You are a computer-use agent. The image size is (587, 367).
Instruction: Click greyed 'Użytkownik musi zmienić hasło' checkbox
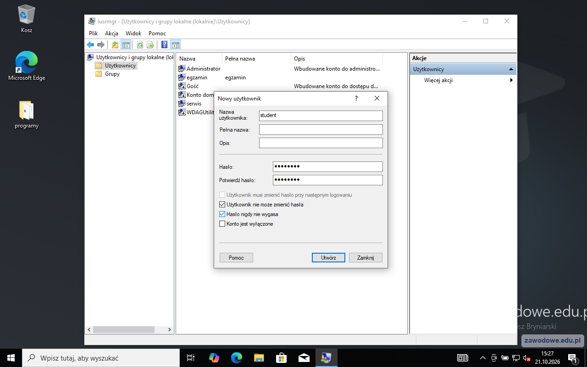tap(222, 195)
